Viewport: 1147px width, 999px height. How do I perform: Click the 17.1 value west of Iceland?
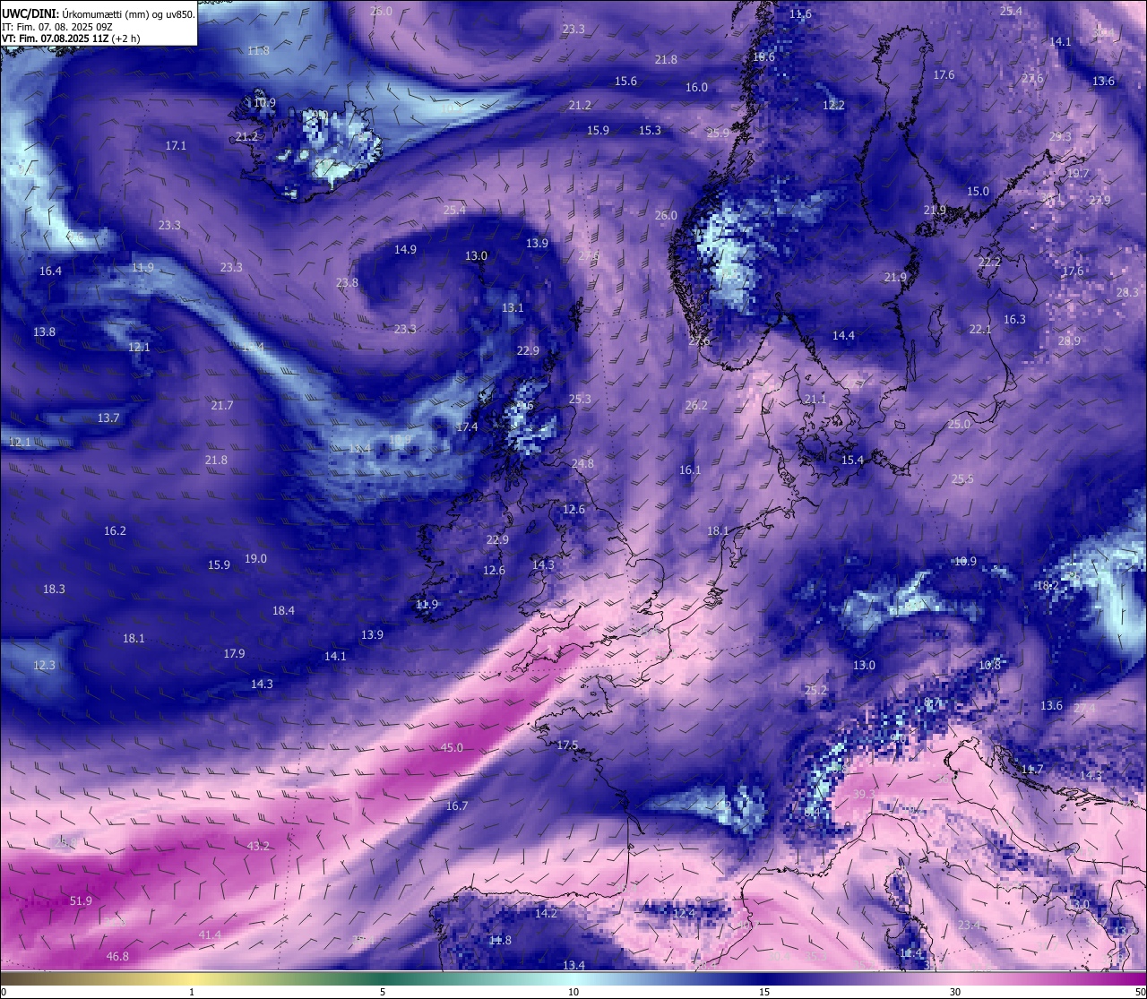coord(176,146)
